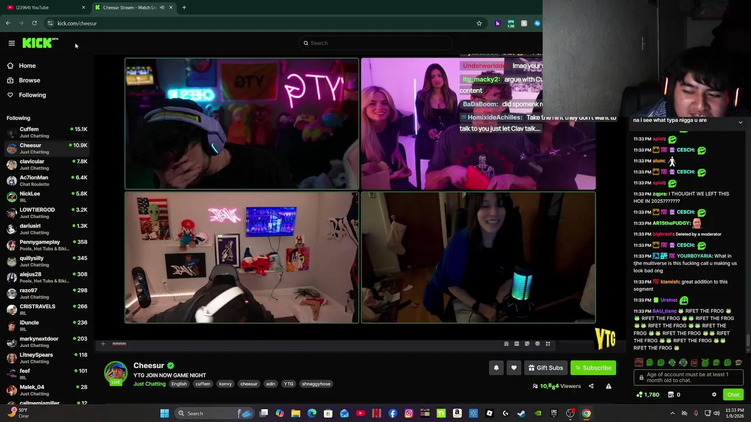751x422 pixels.
Task: View site information beside the URL
Action: [50, 23]
